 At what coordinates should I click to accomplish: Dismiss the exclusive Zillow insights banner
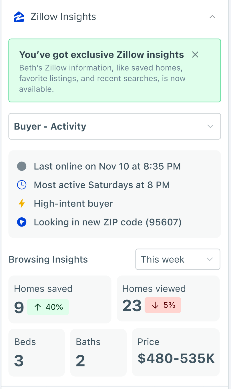(x=195, y=55)
